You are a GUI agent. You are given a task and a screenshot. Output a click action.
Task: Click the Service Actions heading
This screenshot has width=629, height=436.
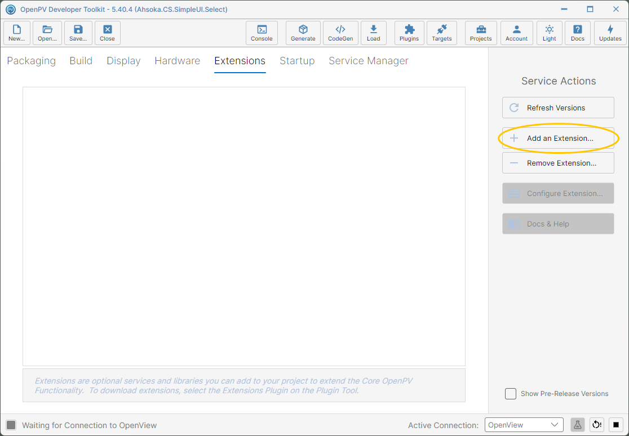tap(559, 81)
